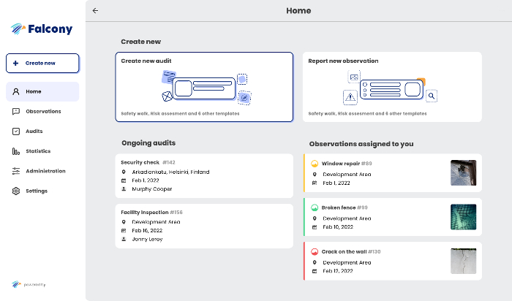Open the Observations menu item
Viewport: 512px width, 301px height.
(43, 111)
